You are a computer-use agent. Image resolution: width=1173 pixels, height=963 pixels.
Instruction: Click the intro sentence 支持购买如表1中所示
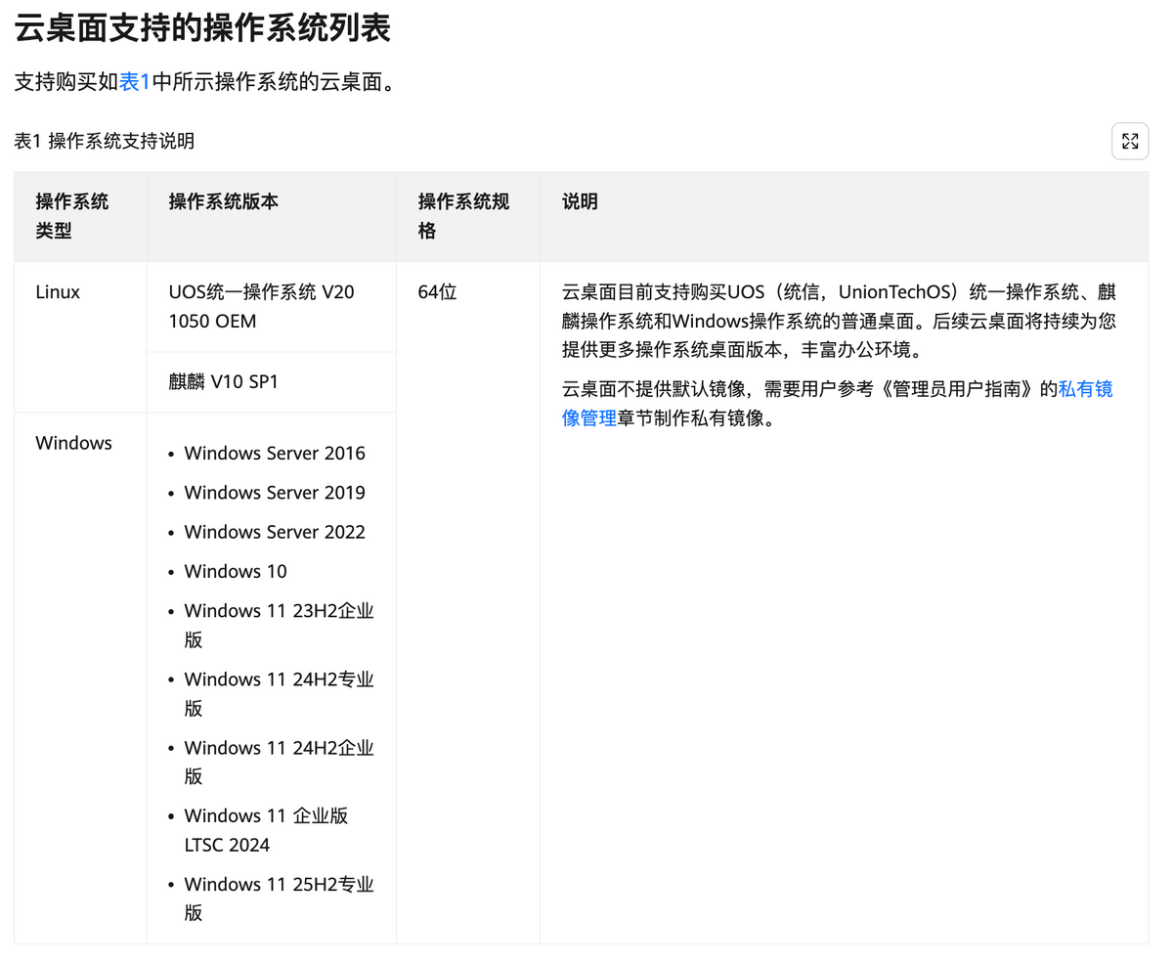[x=207, y=82]
